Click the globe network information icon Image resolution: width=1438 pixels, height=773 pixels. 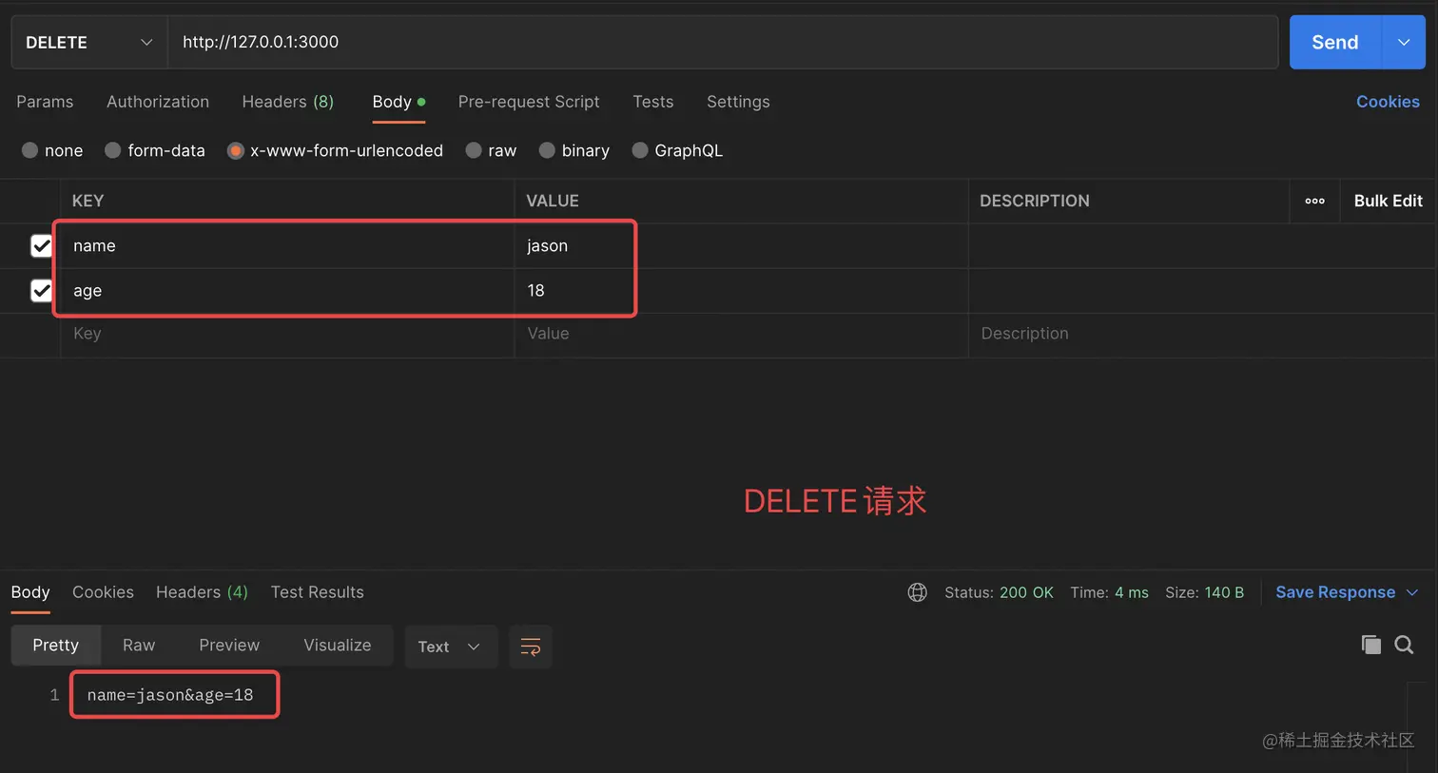coord(917,591)
